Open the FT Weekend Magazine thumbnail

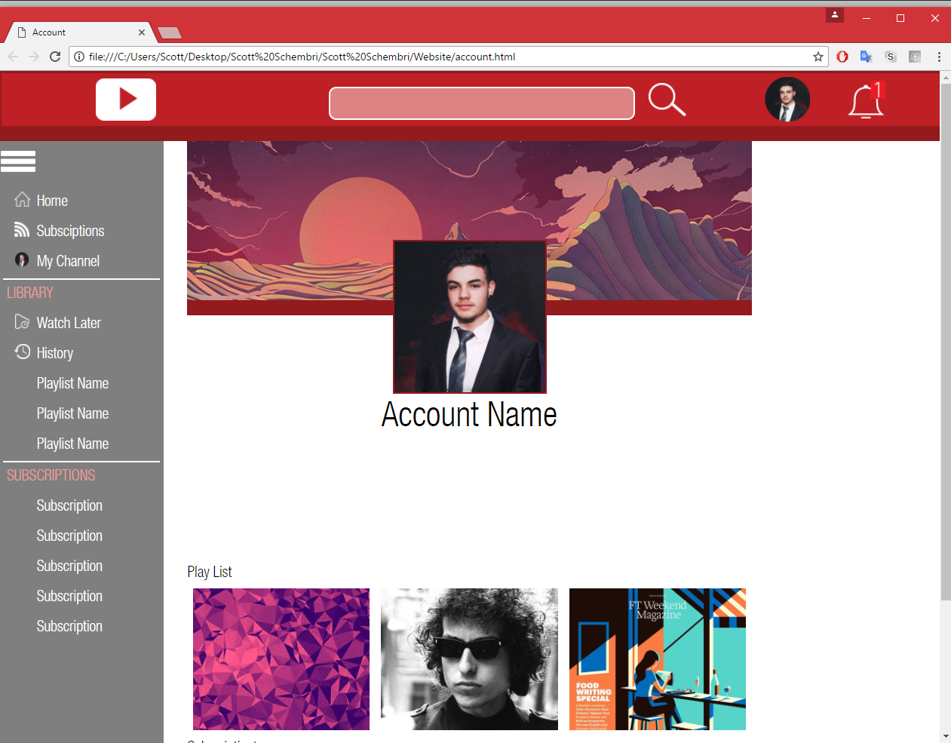[x=658, y=659]
